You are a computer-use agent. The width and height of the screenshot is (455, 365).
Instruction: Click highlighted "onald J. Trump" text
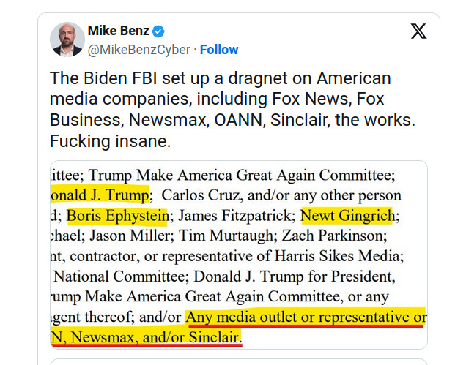click(x=100, y=195)
